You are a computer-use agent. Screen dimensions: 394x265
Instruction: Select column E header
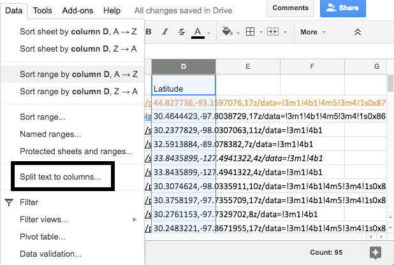coord(248,66)
